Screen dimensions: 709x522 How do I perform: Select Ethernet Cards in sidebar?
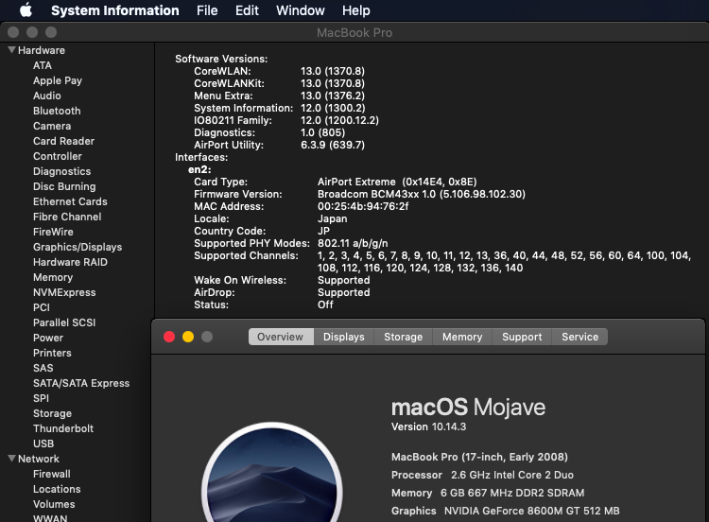coord(70,201)
